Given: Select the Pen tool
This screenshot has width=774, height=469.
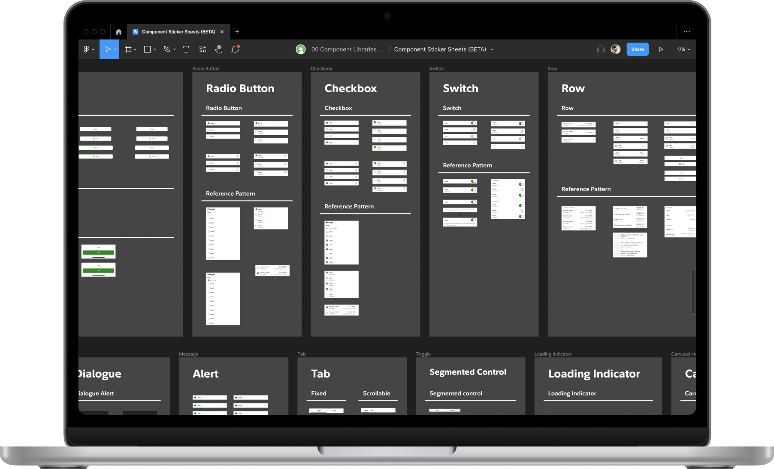Looking at the screenshot, I should click(x=167, y=49).
